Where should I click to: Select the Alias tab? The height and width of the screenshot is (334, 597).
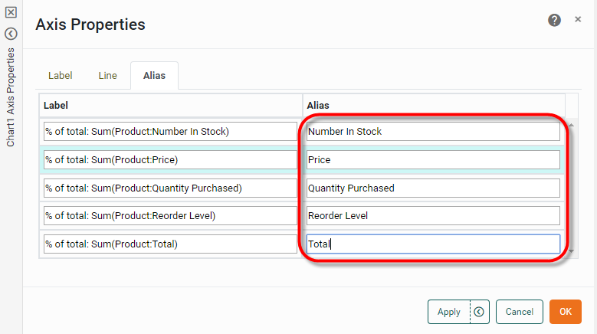[154, 76]
